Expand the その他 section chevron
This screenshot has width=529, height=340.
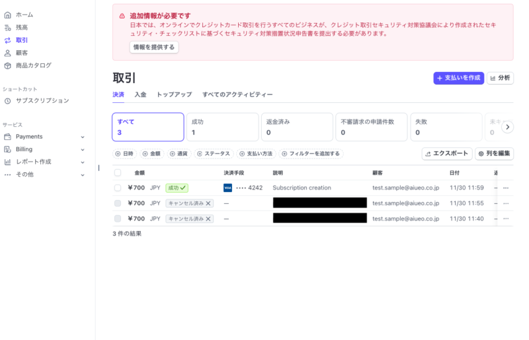[x=83, y=175]
